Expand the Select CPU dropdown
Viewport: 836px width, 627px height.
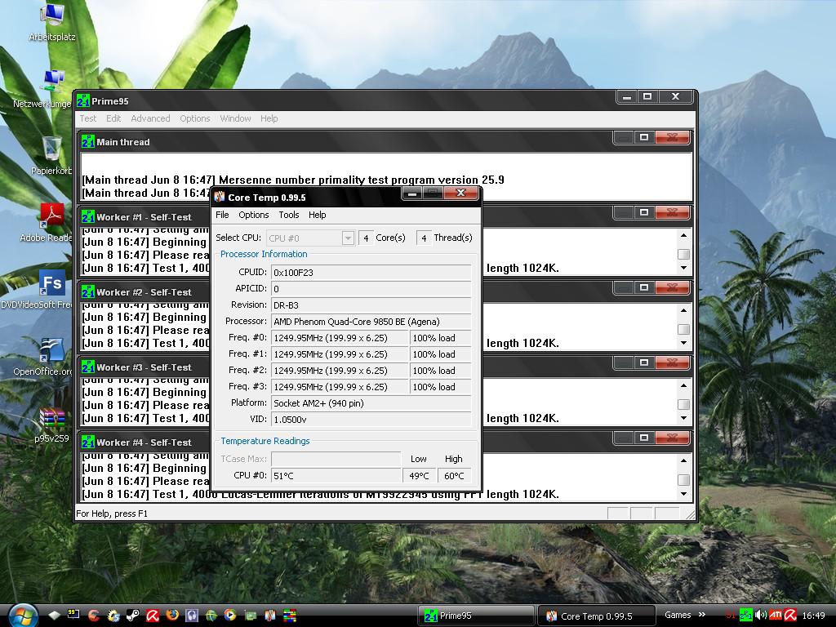click(348, 238)
